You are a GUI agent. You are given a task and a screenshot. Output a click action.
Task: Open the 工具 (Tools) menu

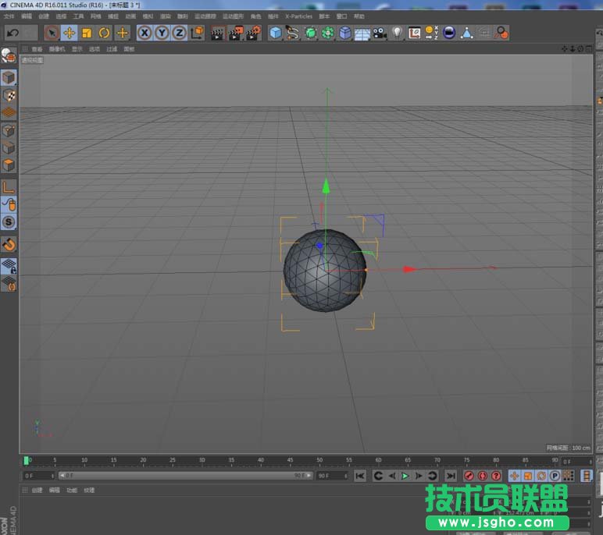click(x=78, y=16)
